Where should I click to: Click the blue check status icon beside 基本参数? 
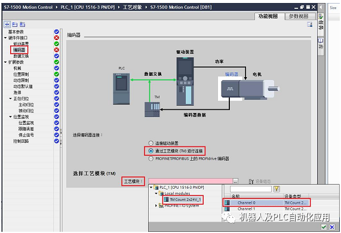click(x=57, y=32)
